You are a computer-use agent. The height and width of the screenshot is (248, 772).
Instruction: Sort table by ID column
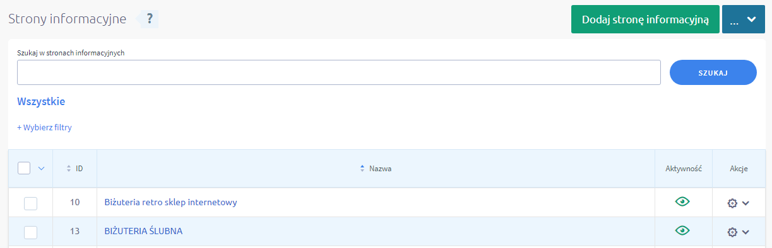point(75,168)
